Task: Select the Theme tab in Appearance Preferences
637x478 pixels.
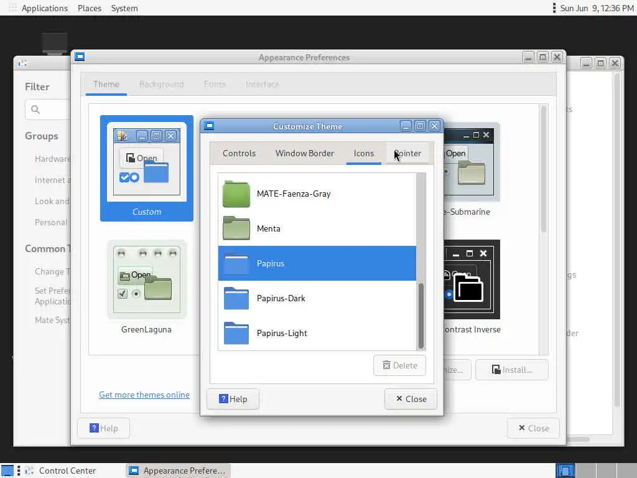Action: tap(106, 84)
